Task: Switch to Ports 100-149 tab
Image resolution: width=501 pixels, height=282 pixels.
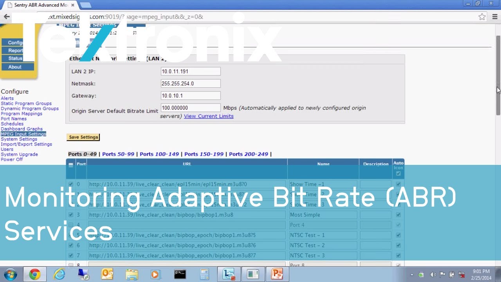Action: (x=159, y=154)
